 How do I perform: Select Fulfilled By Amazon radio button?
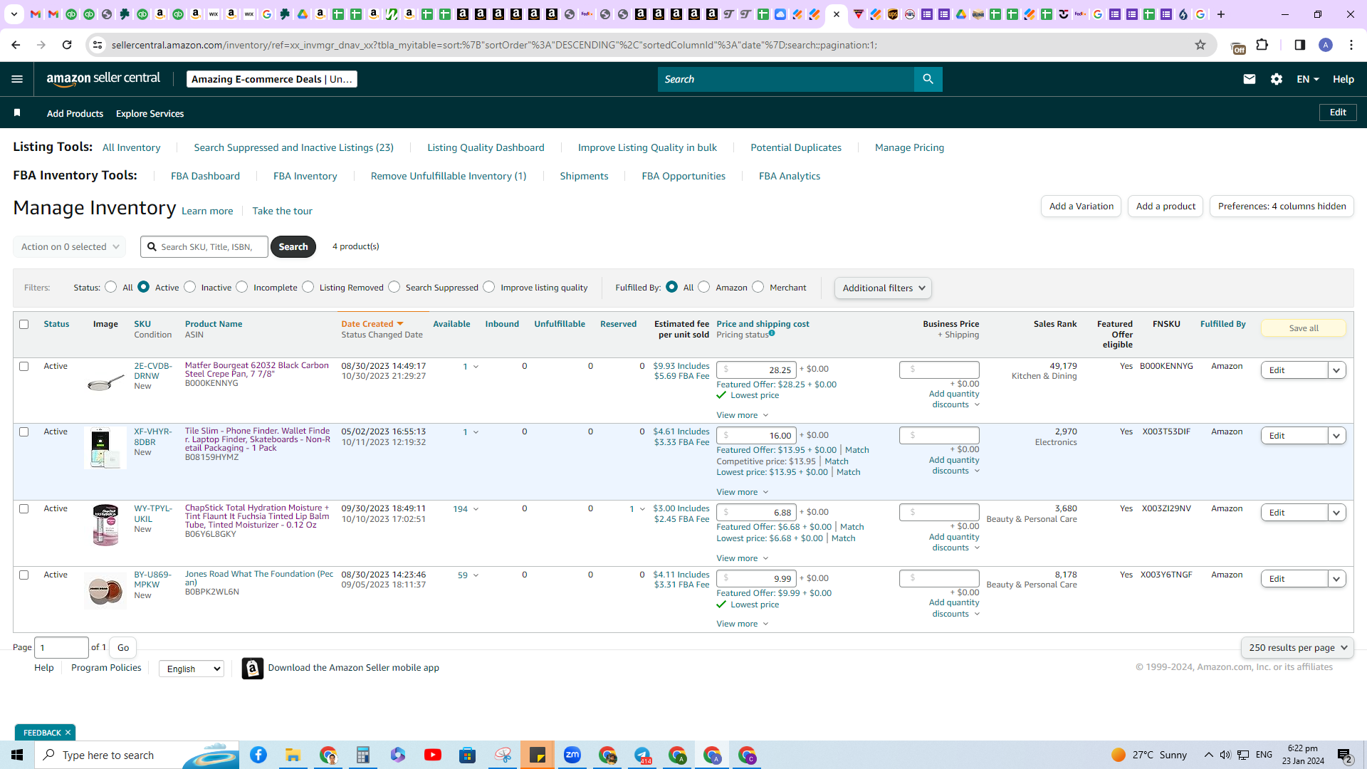coord(704,287)
